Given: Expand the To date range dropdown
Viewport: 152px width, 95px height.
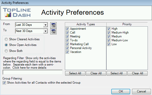Looking at the screenshot, I should 45,31.
